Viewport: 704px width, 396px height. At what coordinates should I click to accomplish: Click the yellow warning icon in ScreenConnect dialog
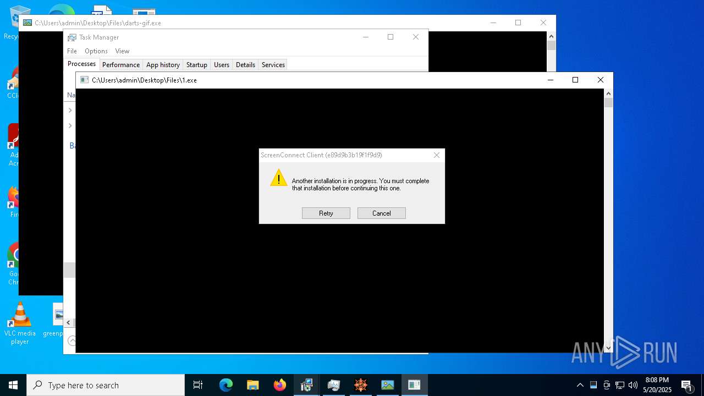click(x=279, y=178)
